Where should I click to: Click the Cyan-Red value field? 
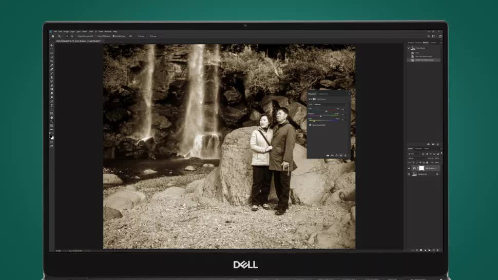(342, 110)
